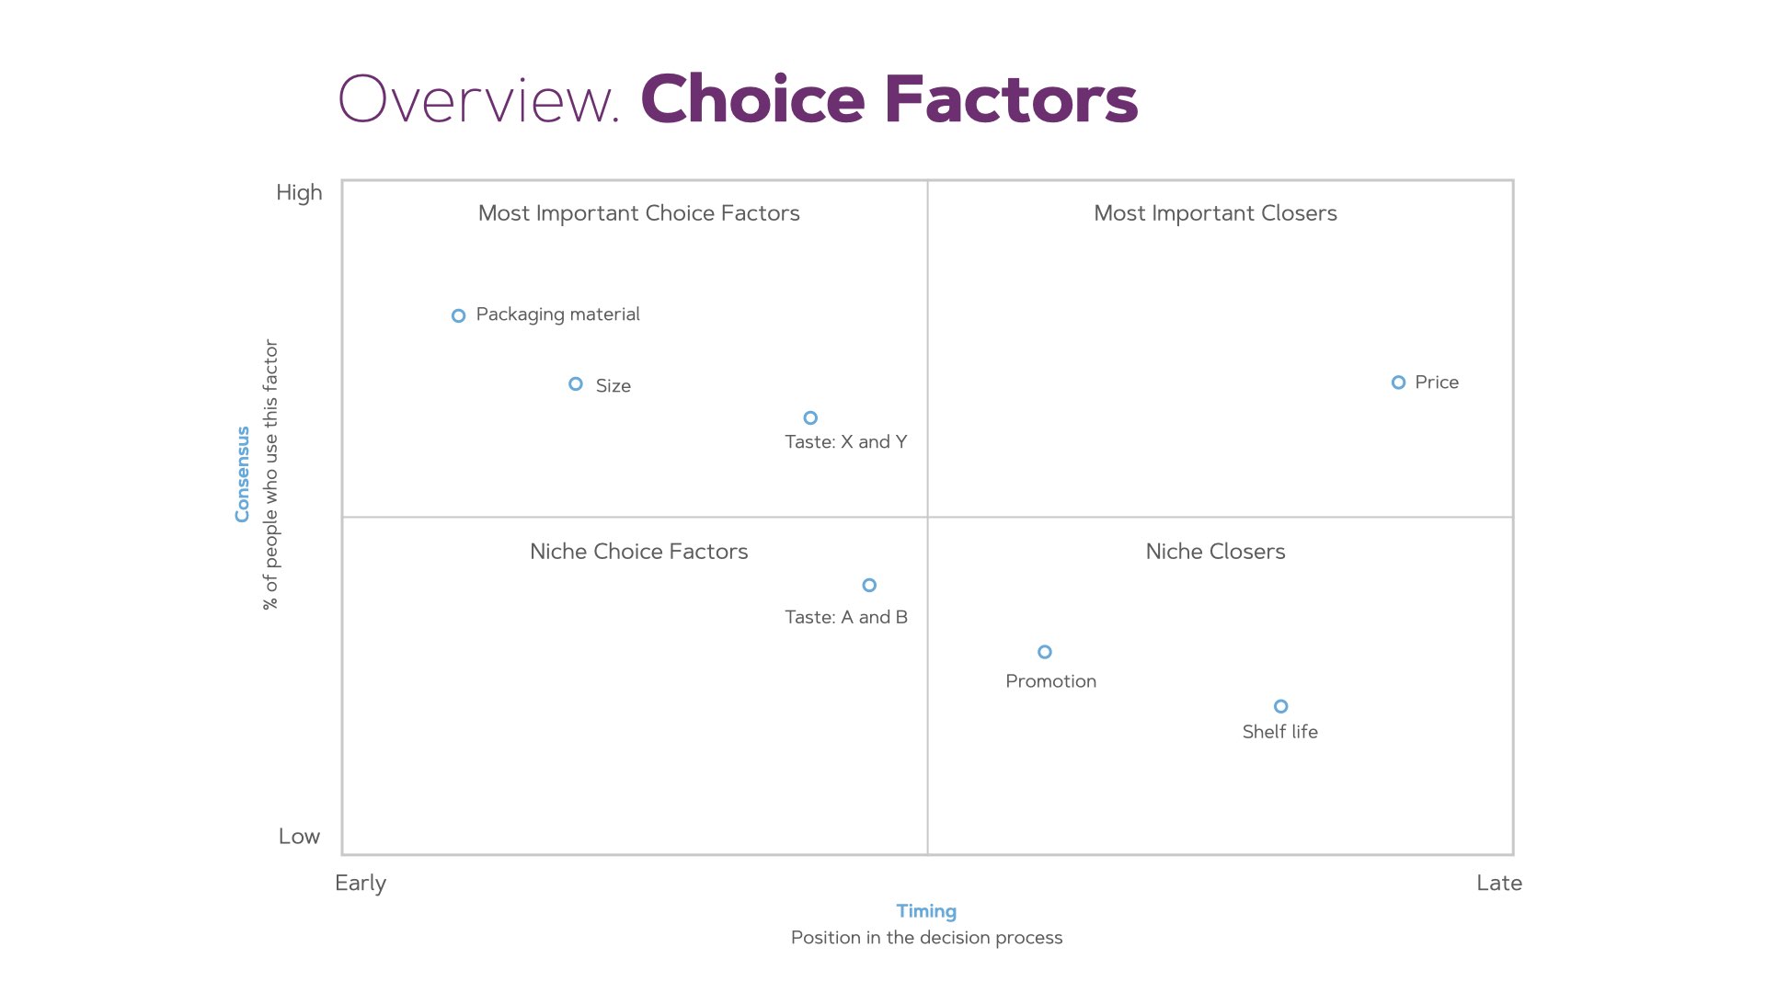Click the Shelf life data point marker
Viewport: 1766px width, 993px height.
tap(1280, 706)
